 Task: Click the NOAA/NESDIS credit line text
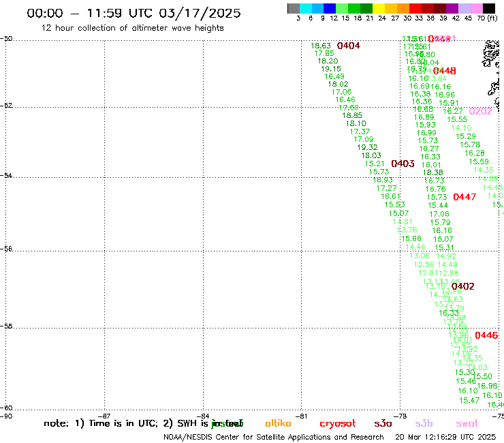pyautogui.click(x=274, y=437)
